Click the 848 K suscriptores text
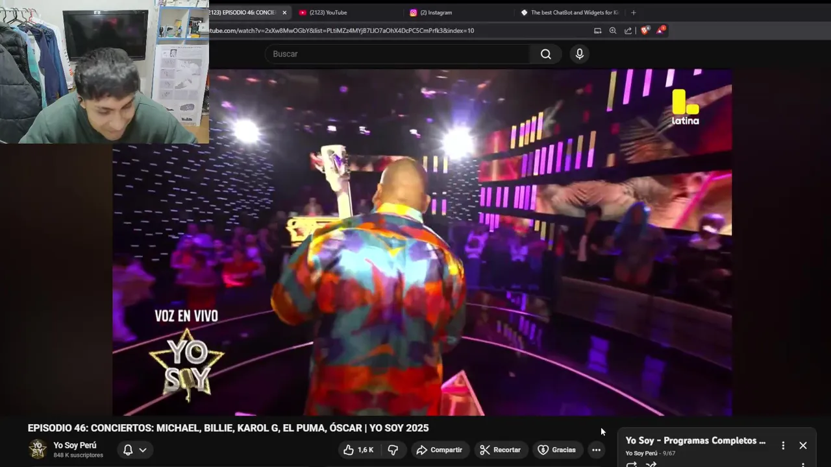831x467 pixels. coord(78,455)
